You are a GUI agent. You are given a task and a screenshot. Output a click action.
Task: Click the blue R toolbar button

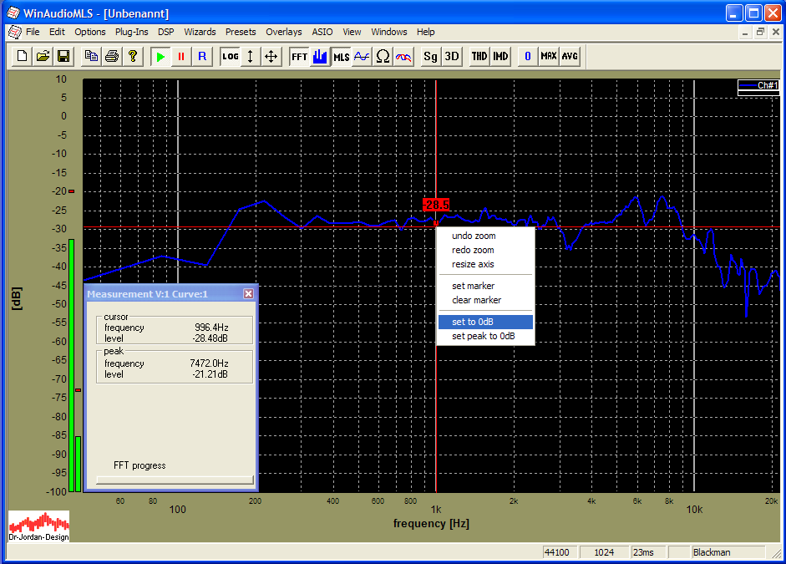pos(201,56)
